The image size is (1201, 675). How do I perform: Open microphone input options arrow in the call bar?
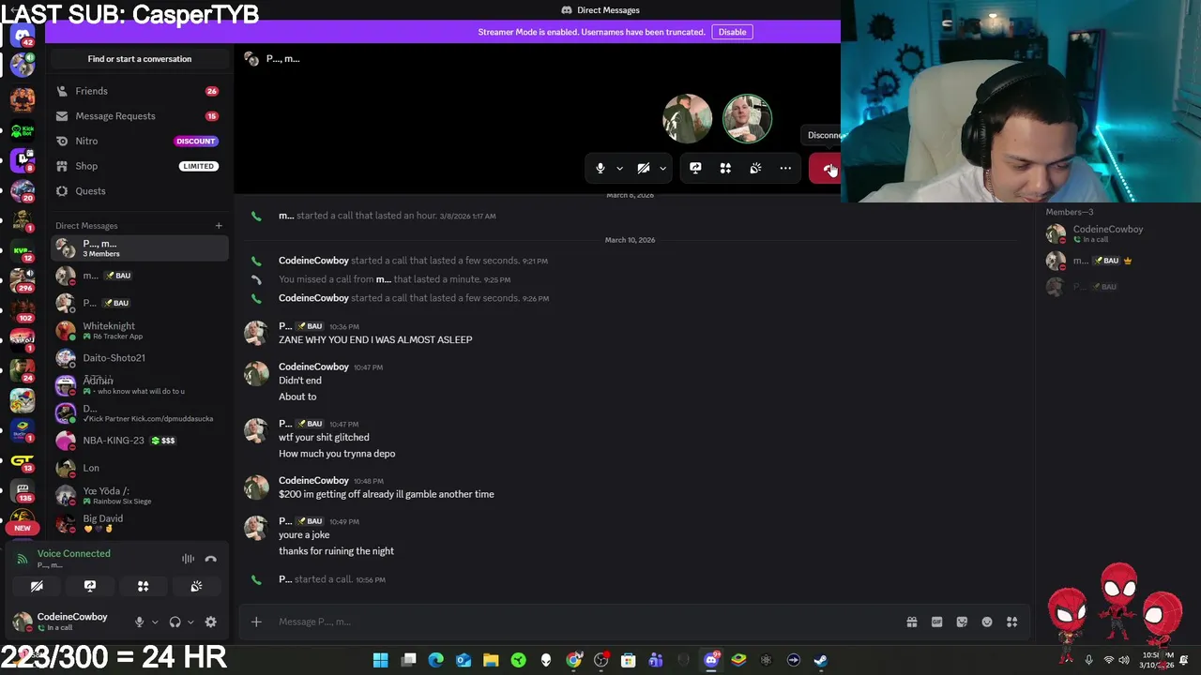[619, 169]
